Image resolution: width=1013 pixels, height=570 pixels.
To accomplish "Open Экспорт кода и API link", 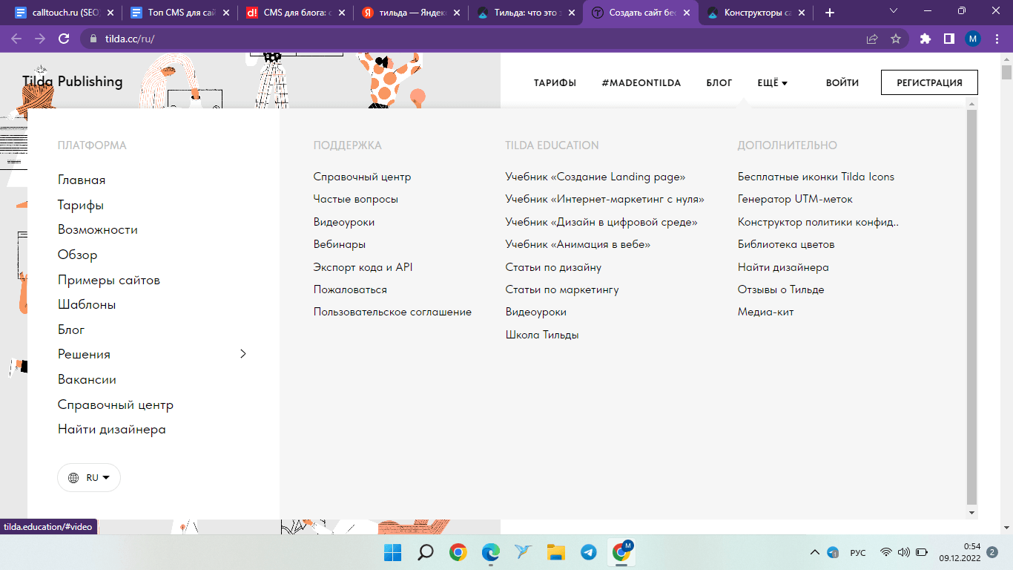I will pos(363,266).
